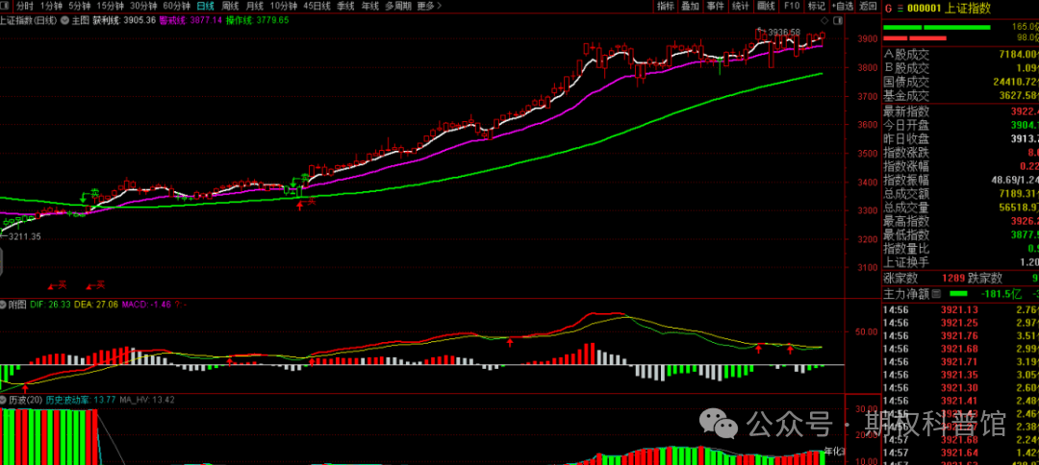Click the 3211.35 low price marker
The height and width of the screenshot is (465, 1039).
click(x=23, y=235)
